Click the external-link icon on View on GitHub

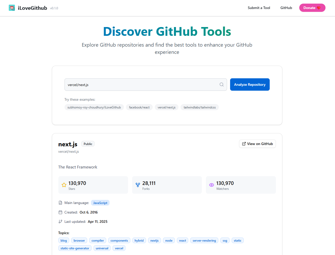[243, 144]
